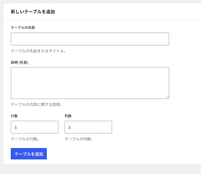Click the 説明 (任意) field label
The height and width of the screenshot is (174, 201).
click(x=19, y=62)
